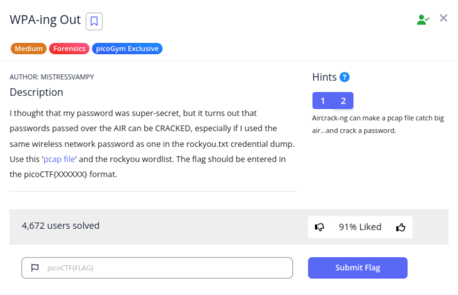Submit the flag with Submit Flag
Image resolution: width=458 pixels, height=295 pixels.
(x=358, y=268)
